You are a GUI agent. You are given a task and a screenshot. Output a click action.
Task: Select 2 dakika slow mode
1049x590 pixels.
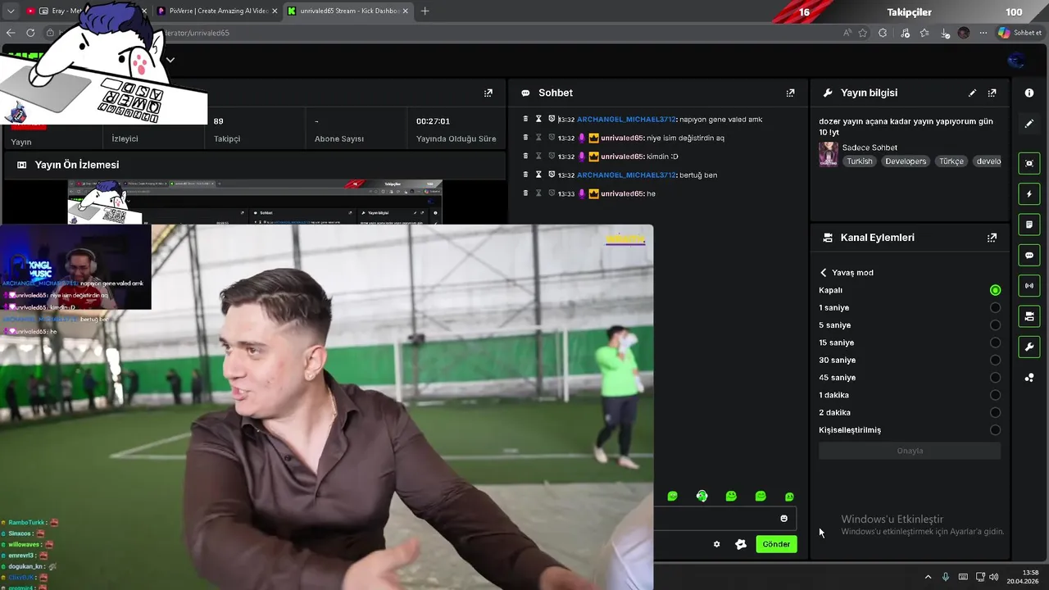click(x=995, y=413)
